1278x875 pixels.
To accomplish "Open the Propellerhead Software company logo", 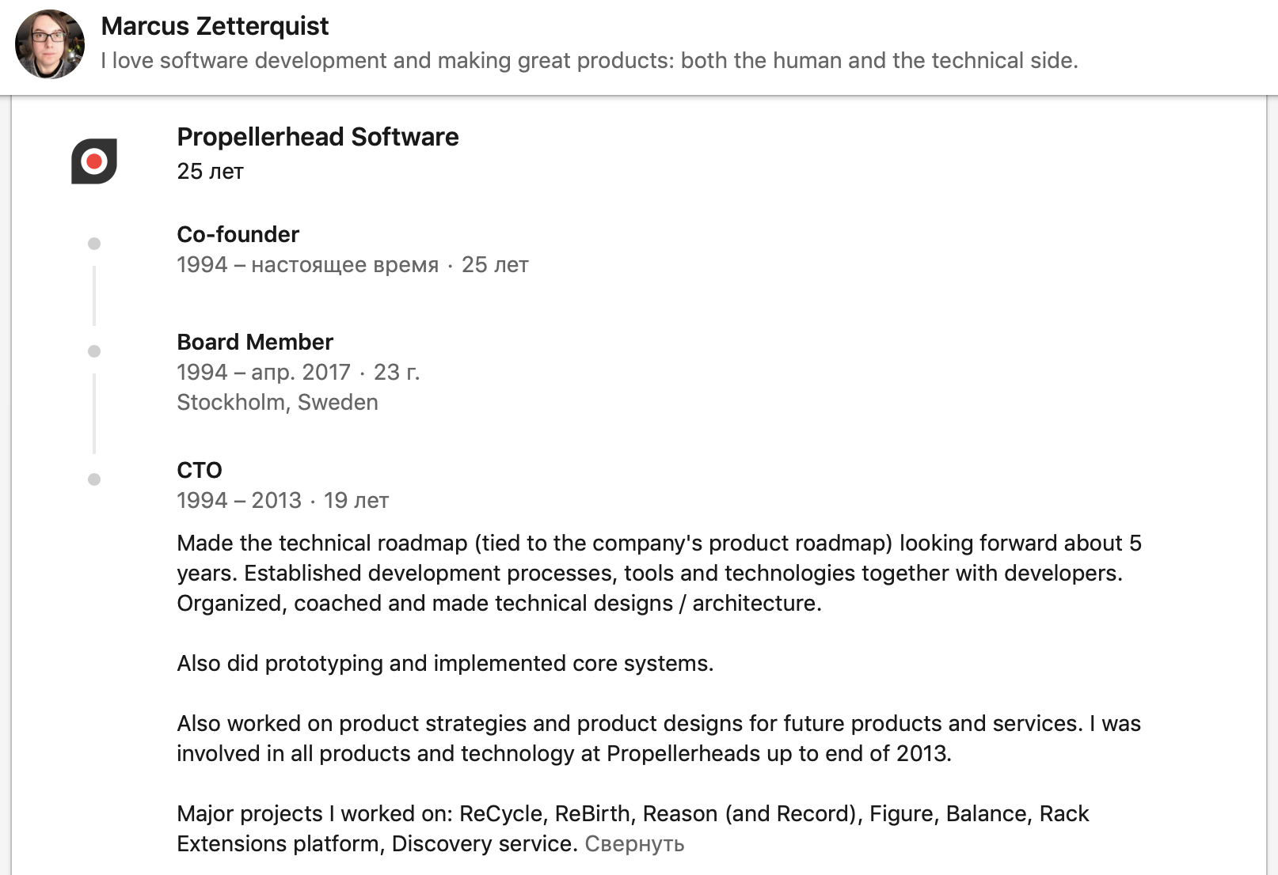I will point(94,161).
